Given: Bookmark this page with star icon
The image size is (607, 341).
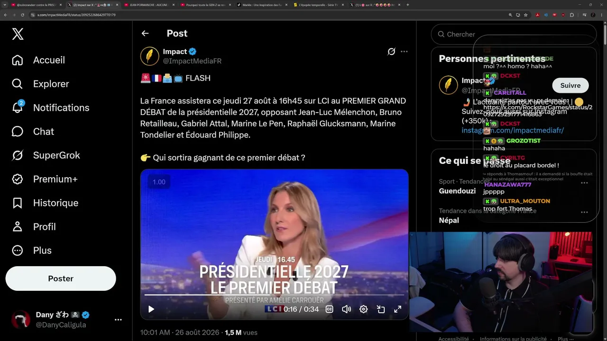Looking at the screenshot, I should (525, 15).
